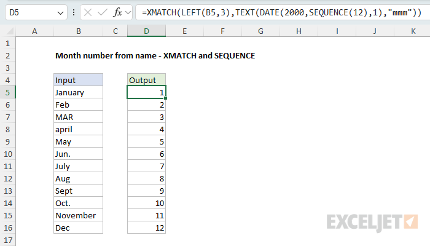Select row 1 header
This screenshot has width=430, height=246.
click(7, 43)
